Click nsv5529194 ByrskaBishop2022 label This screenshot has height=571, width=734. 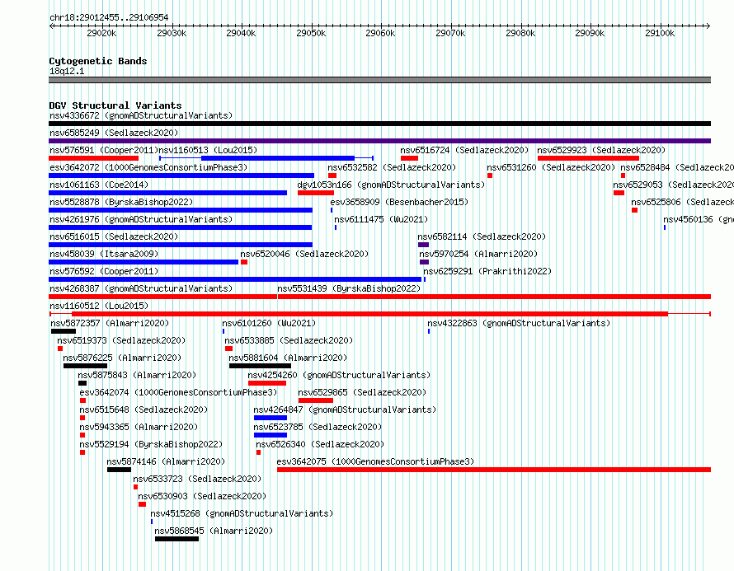[151, 444]
